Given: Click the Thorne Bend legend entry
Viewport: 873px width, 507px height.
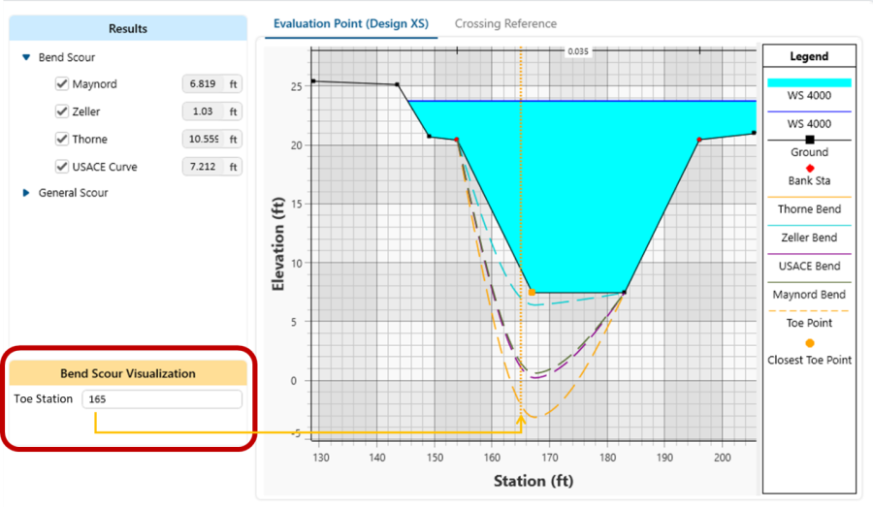Looking at the screenshot, I should 809,209.
